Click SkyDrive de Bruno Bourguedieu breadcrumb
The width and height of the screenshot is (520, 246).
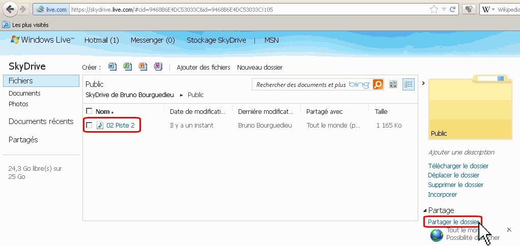click(x=130, y=95)
